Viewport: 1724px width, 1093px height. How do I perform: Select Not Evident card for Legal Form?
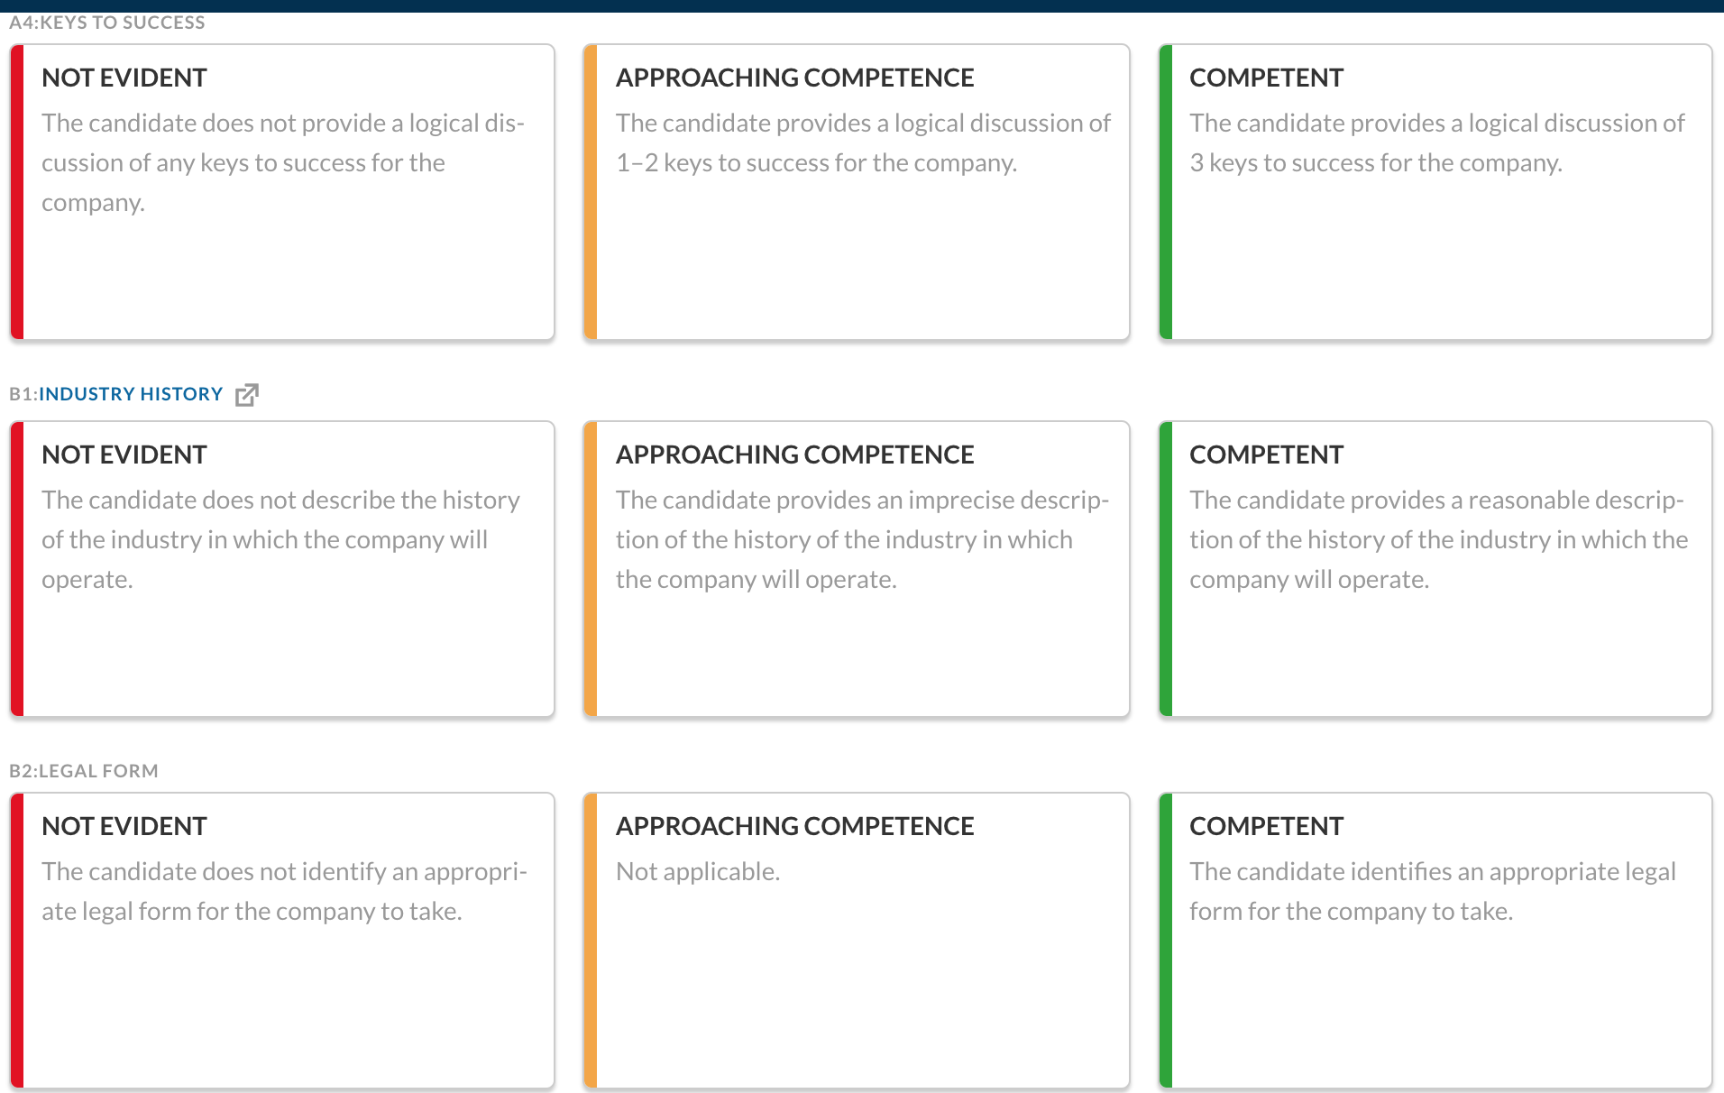pos(282,941)
